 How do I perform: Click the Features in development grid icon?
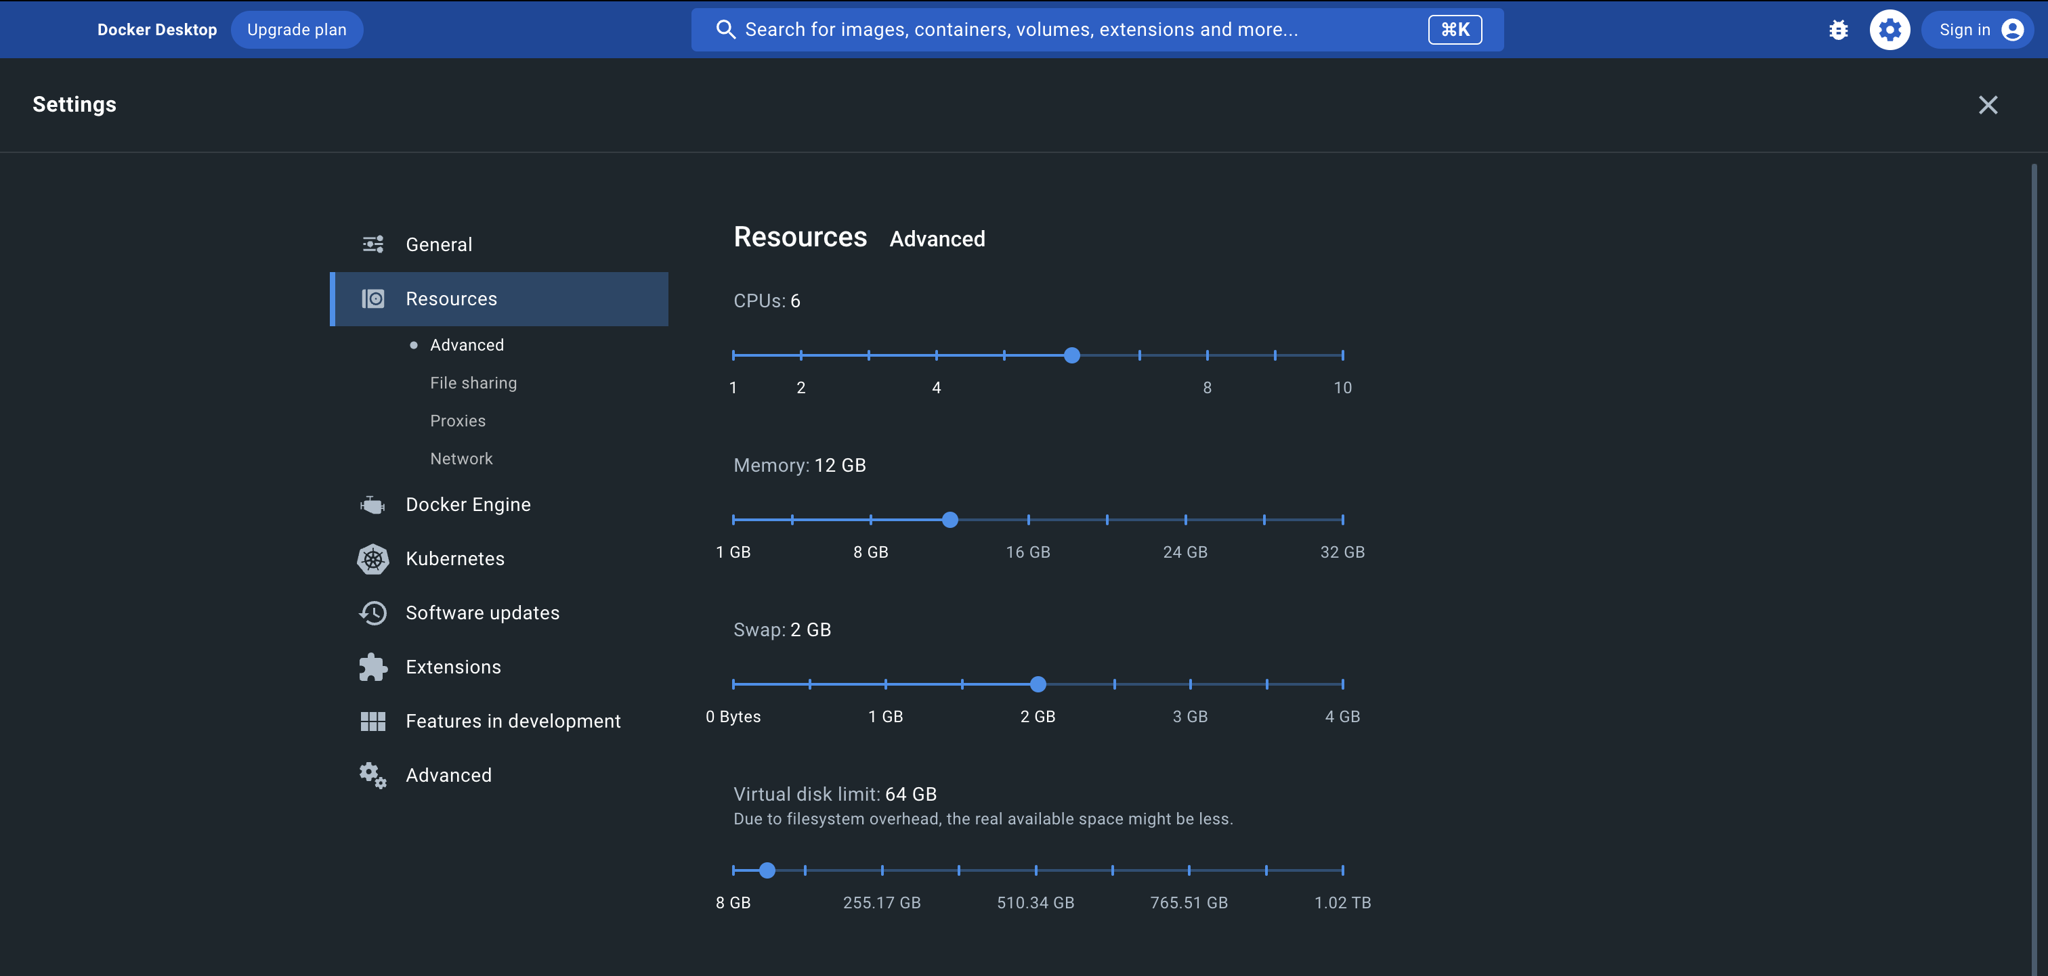[x=373, y=721]
